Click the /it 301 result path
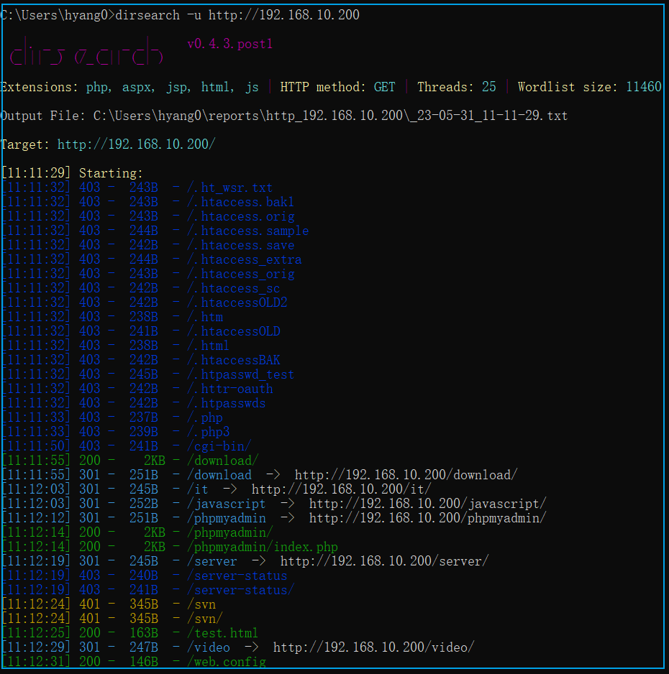The width and height of the screenshot is (669, 674). [198, 489]
